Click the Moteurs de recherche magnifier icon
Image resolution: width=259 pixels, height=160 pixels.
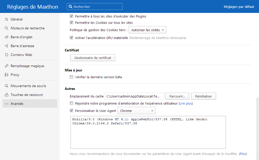(6, 28)
